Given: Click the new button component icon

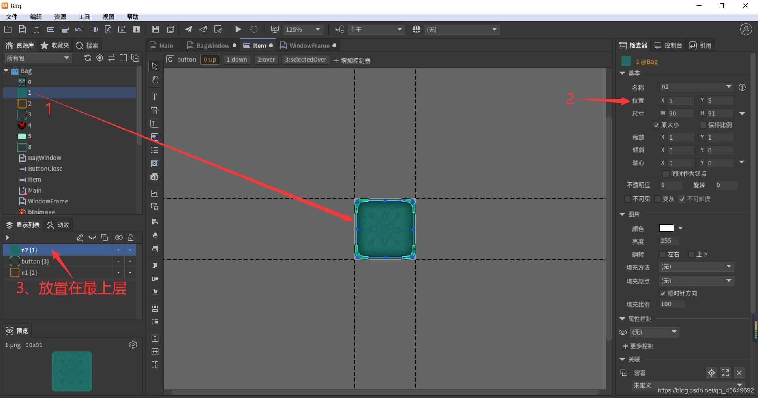Looking at the screenshot, I should pos(51,29).
